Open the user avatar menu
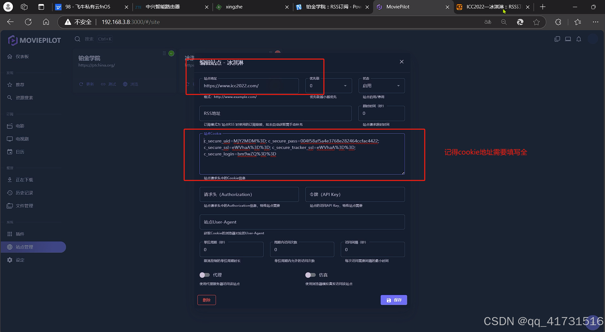This screenshot has width=605, height=332. point(593,39)
